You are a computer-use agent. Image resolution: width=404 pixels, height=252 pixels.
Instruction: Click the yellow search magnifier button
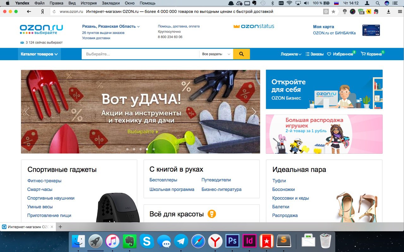(x=241, y=54)
